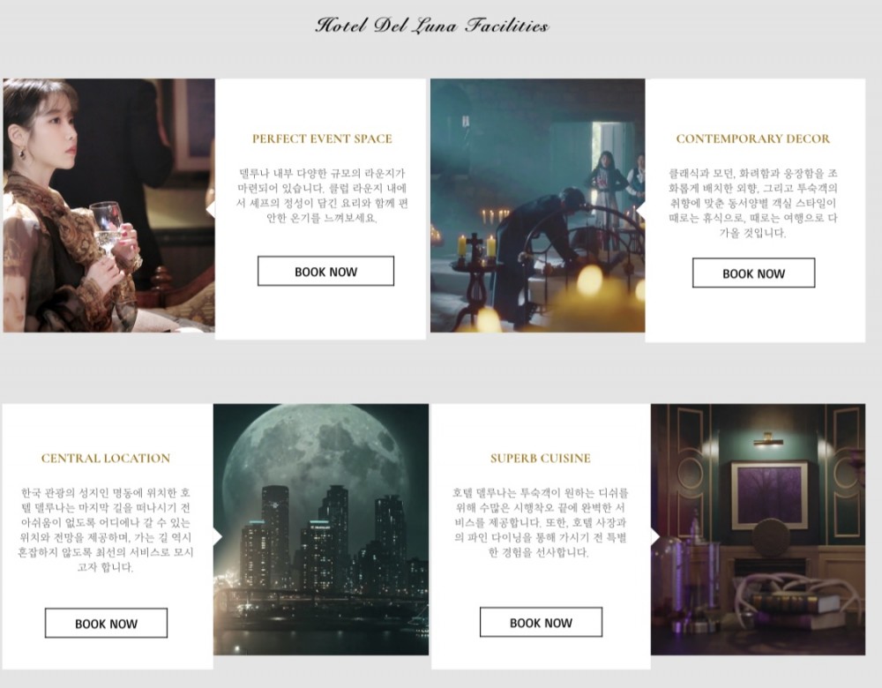Click the Hotel Del Luna Facilities heading
The height and width of the screenshot is (688, 882).
pos(431,26)
